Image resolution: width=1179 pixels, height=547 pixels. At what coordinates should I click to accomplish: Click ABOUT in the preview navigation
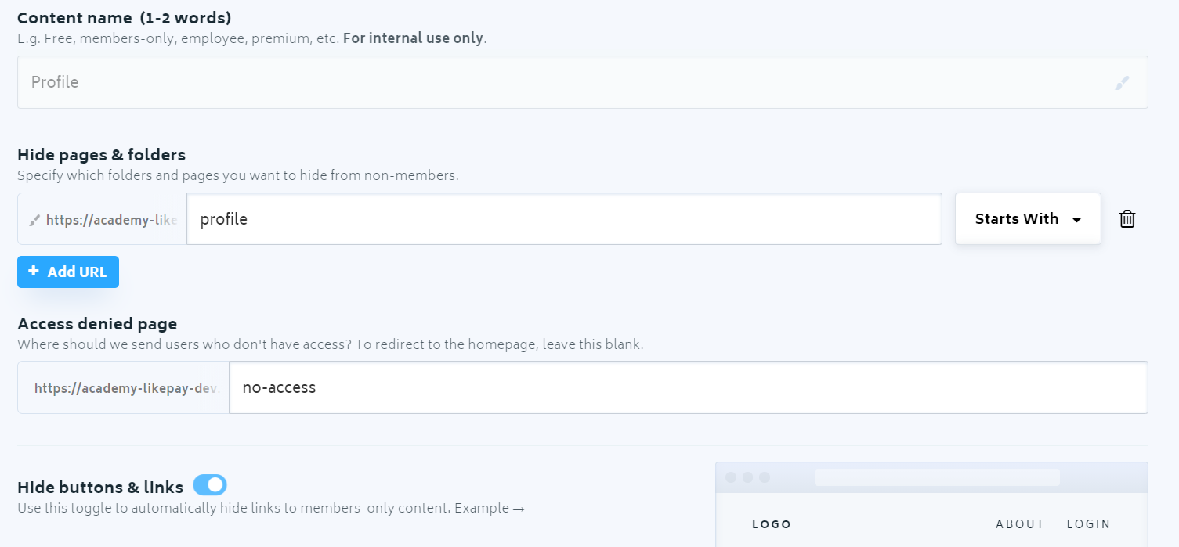point(1020,524)
